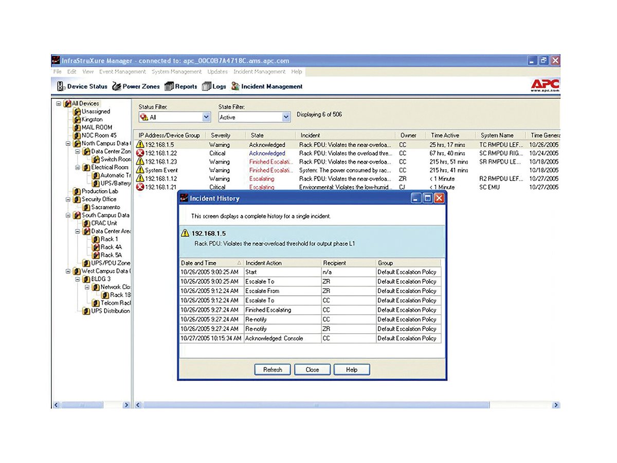Click the Incident Management toolbar icon
The height and width of the screenshot is (463, 617).
235,86
